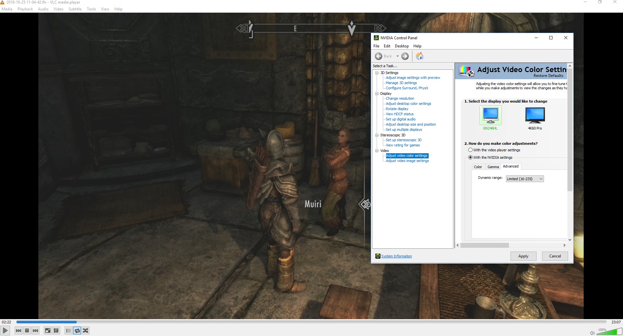This screenshot has width=623, height=336.
Task: Open View HDCP status
Action: coord(400,114)
